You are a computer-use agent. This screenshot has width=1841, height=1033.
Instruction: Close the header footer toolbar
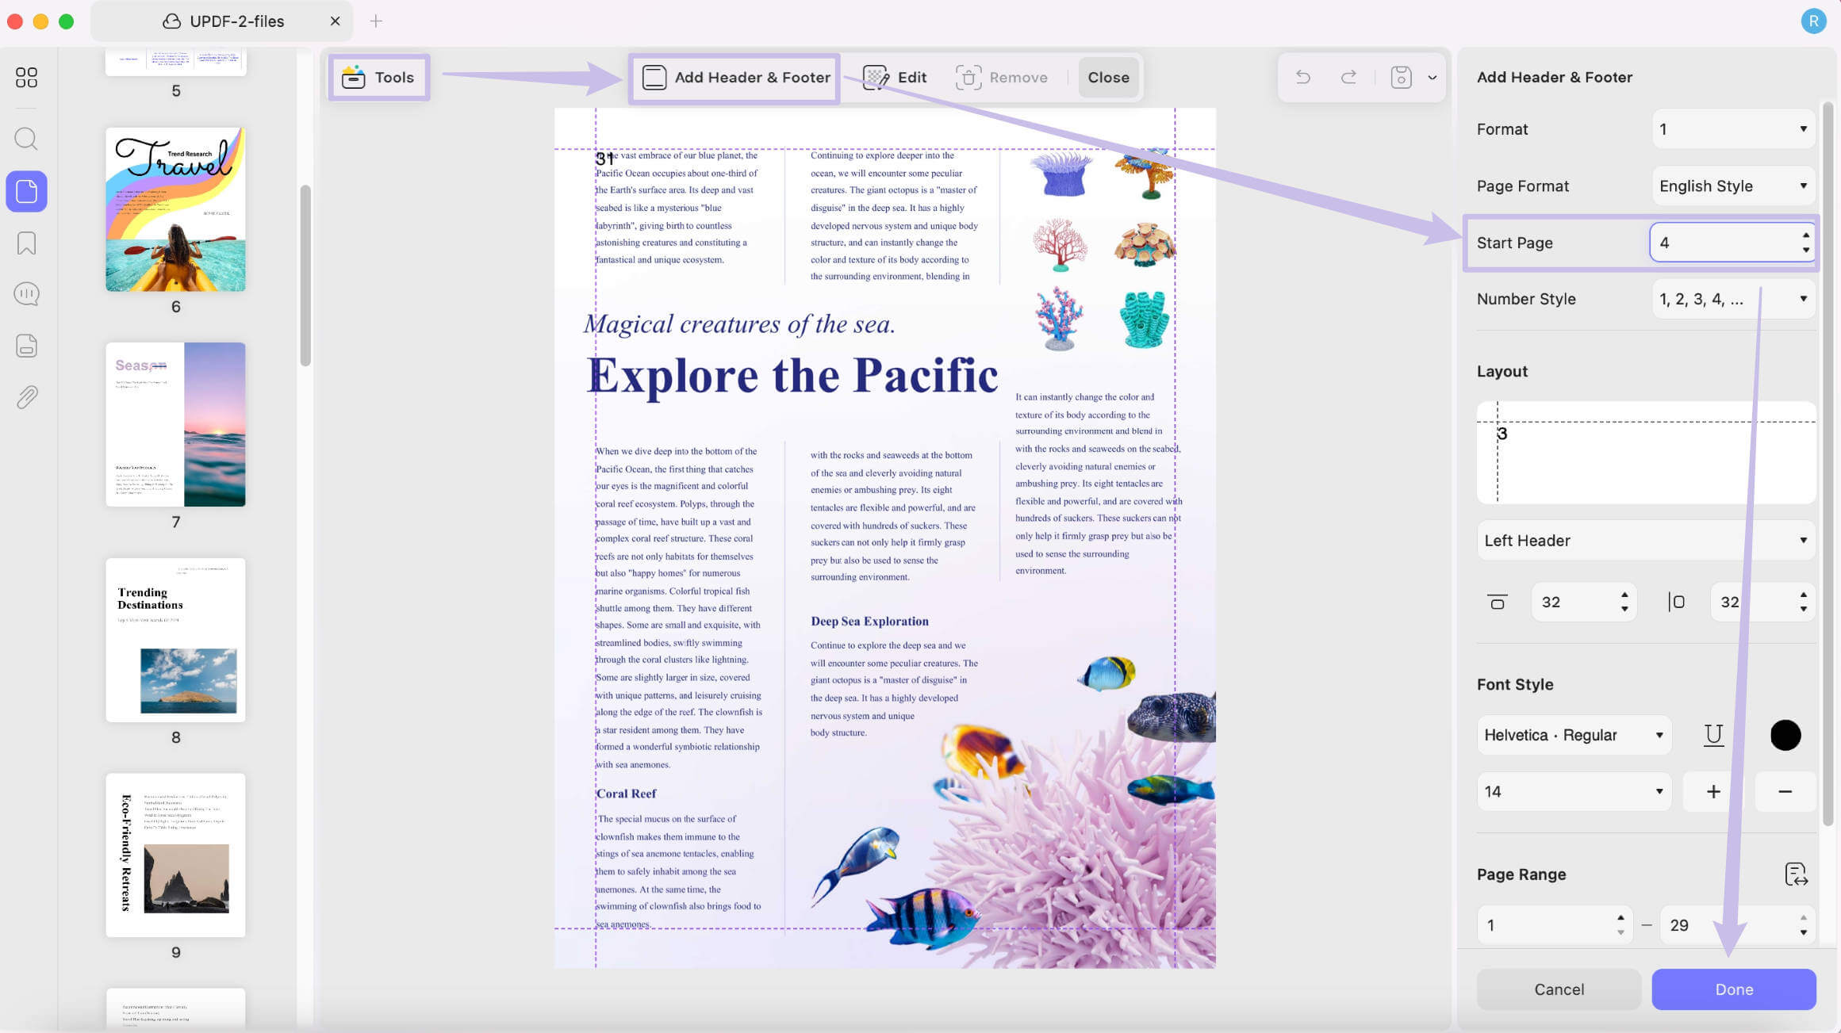(x=1108, y=77)
